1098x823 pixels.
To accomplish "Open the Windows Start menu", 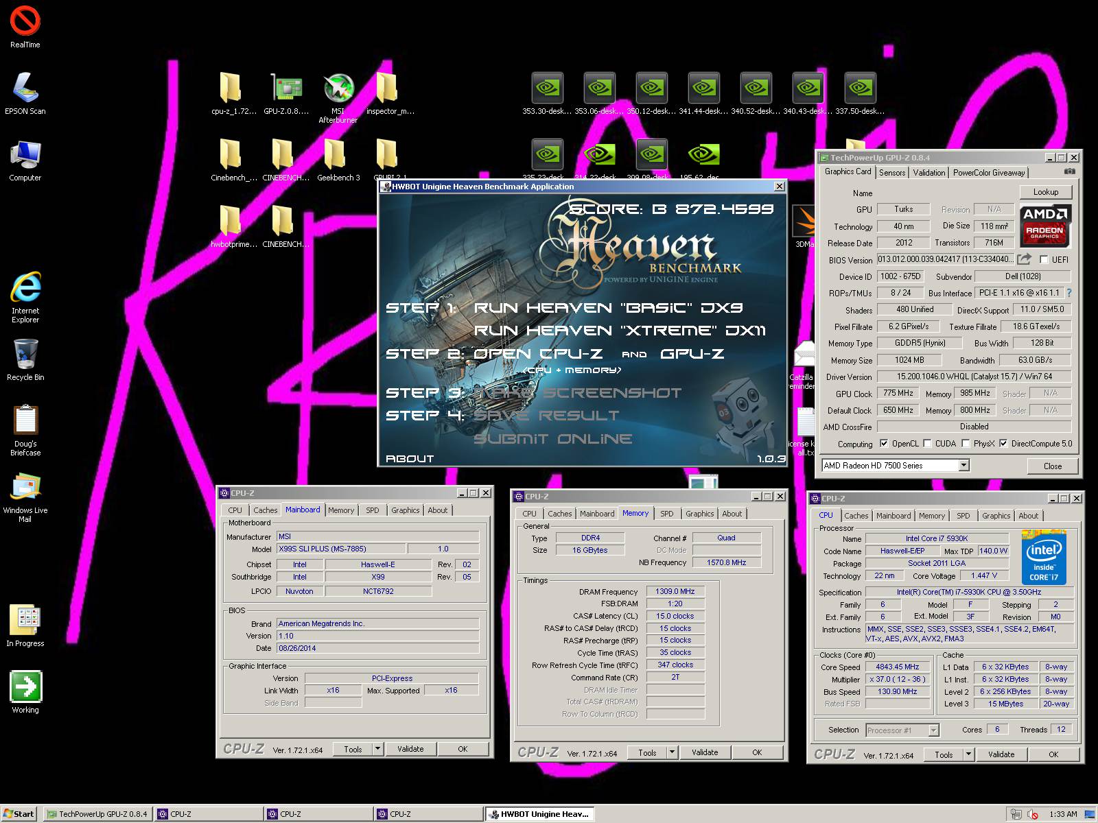I will coord(19,814).
